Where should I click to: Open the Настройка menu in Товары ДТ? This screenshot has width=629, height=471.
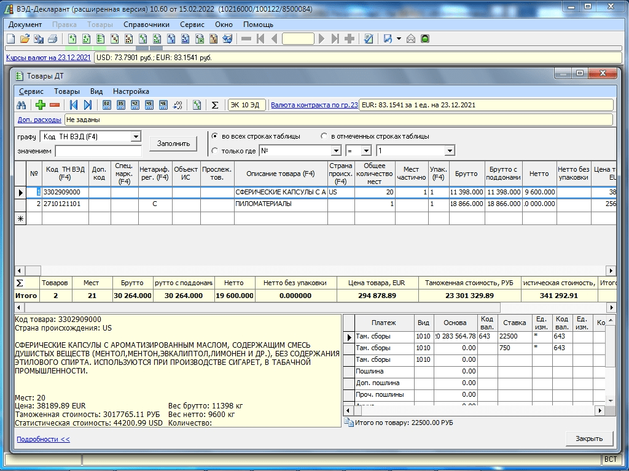tap(131, 91)
